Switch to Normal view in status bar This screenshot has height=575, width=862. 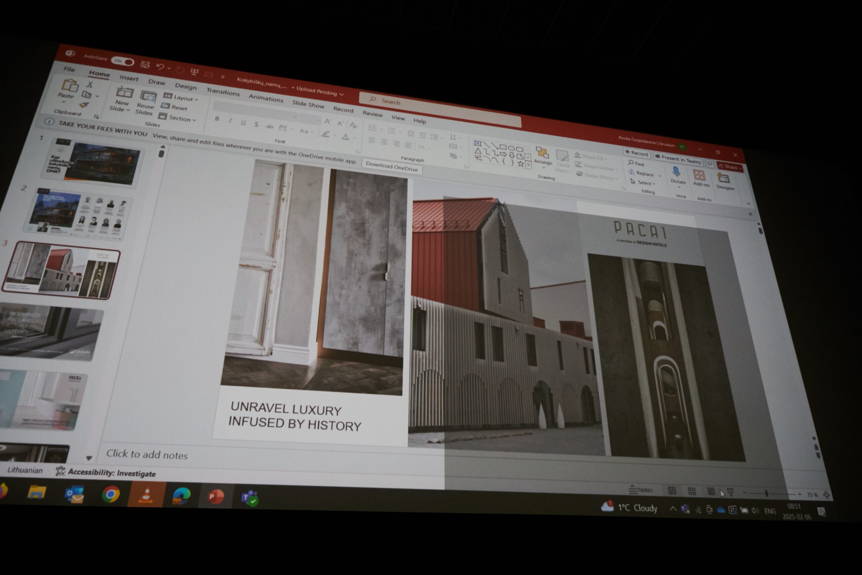tap(672, 491)
